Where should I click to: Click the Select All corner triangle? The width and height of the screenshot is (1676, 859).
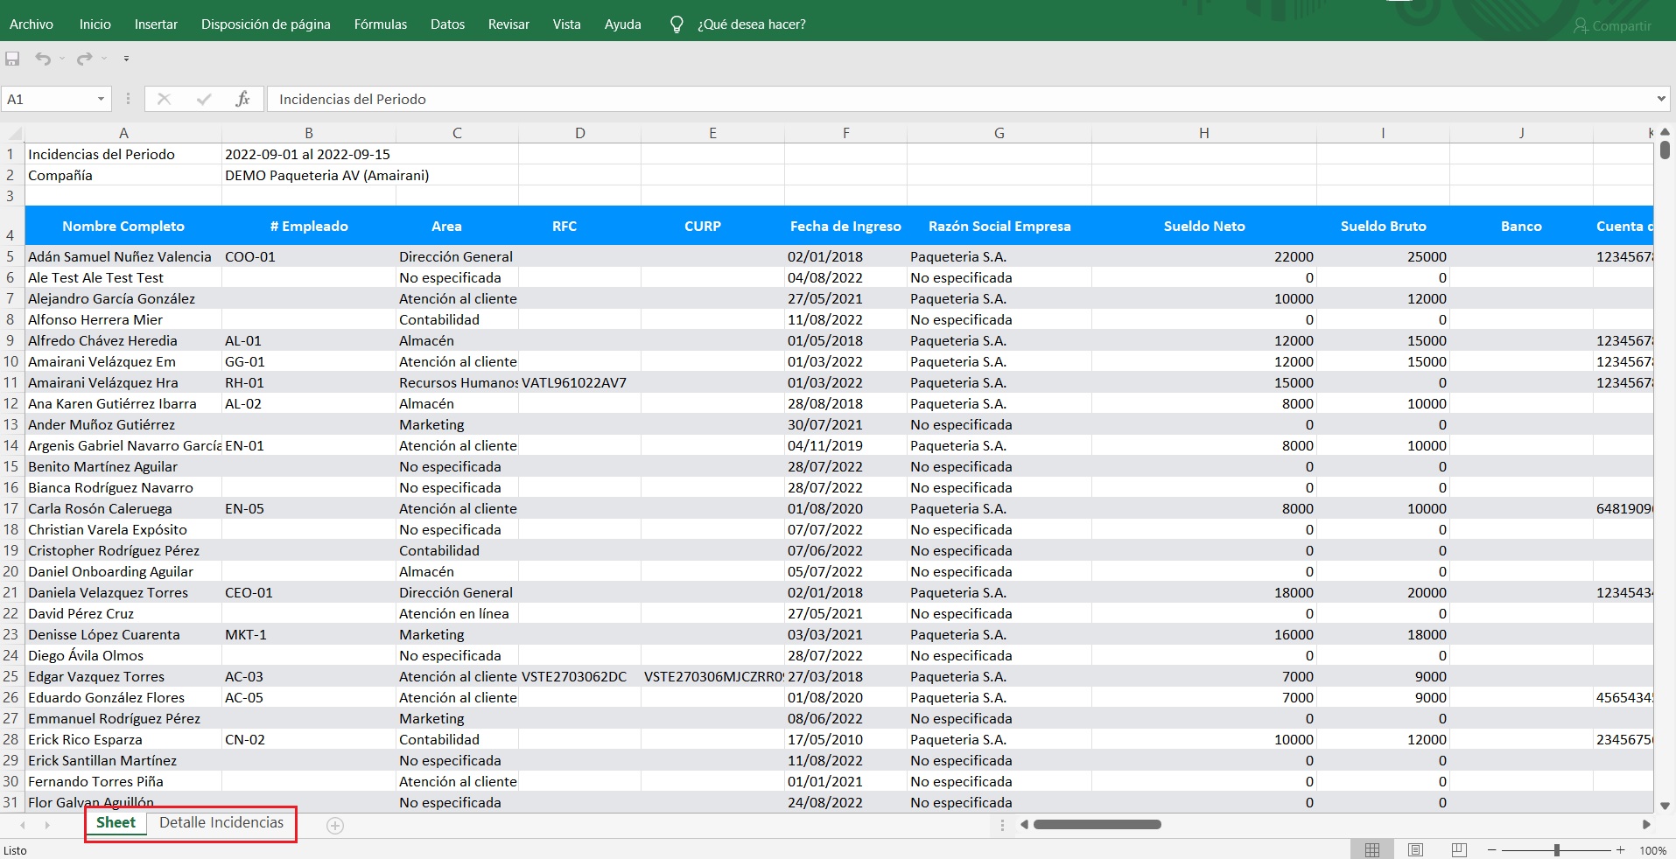click(x=13, y=133)
